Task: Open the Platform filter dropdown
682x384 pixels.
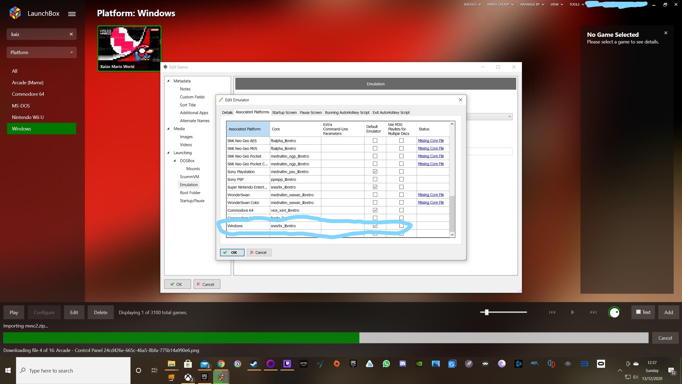Action: 42,52
